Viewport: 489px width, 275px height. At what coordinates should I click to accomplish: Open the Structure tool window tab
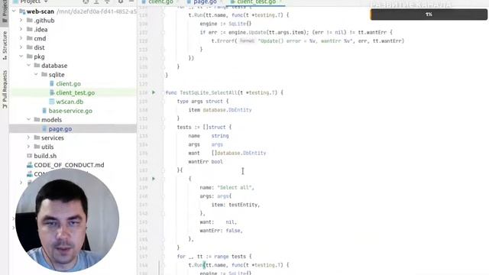click(x=5, y=45)
